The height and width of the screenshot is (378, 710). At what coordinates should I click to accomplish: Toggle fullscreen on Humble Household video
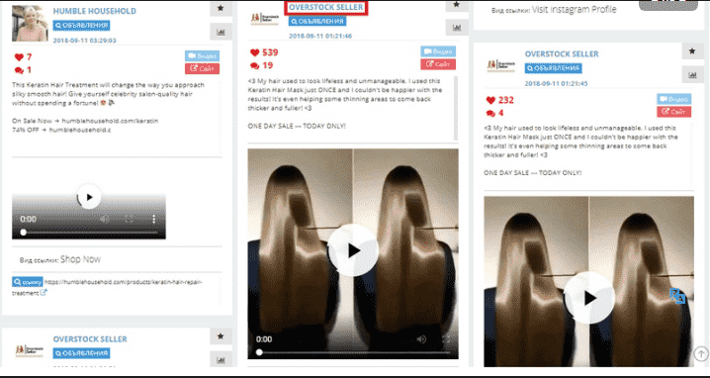tap(130, 219)
